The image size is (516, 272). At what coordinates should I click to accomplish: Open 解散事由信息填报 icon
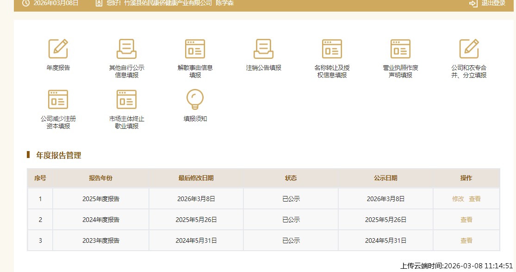pyautogui.click(x=195, y=49)
